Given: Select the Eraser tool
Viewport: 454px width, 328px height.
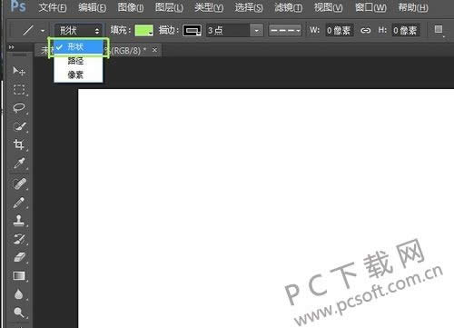Looking at the screenshot, I should pyautogui.click(x=19, y=257).
